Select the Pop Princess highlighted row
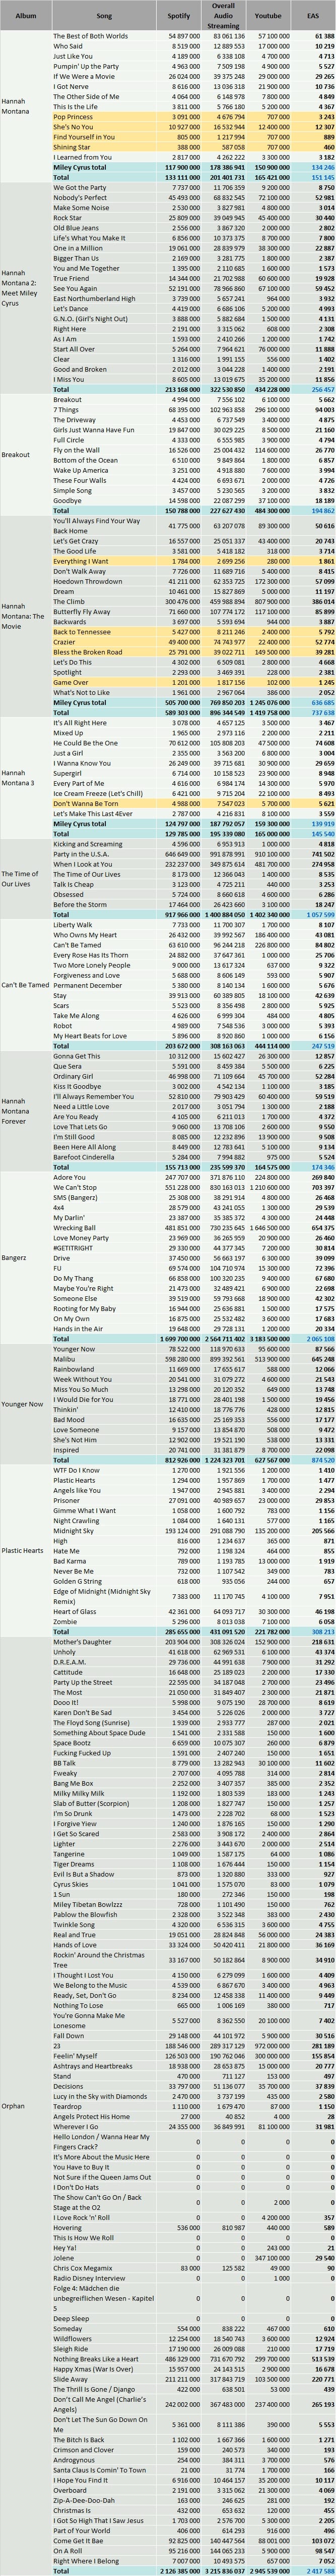 [x=193, y=117]
